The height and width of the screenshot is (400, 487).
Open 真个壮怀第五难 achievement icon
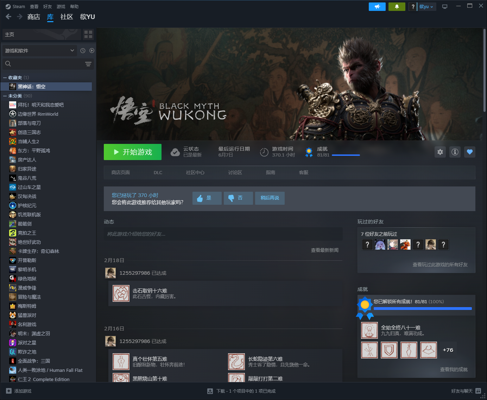point(121,362)
